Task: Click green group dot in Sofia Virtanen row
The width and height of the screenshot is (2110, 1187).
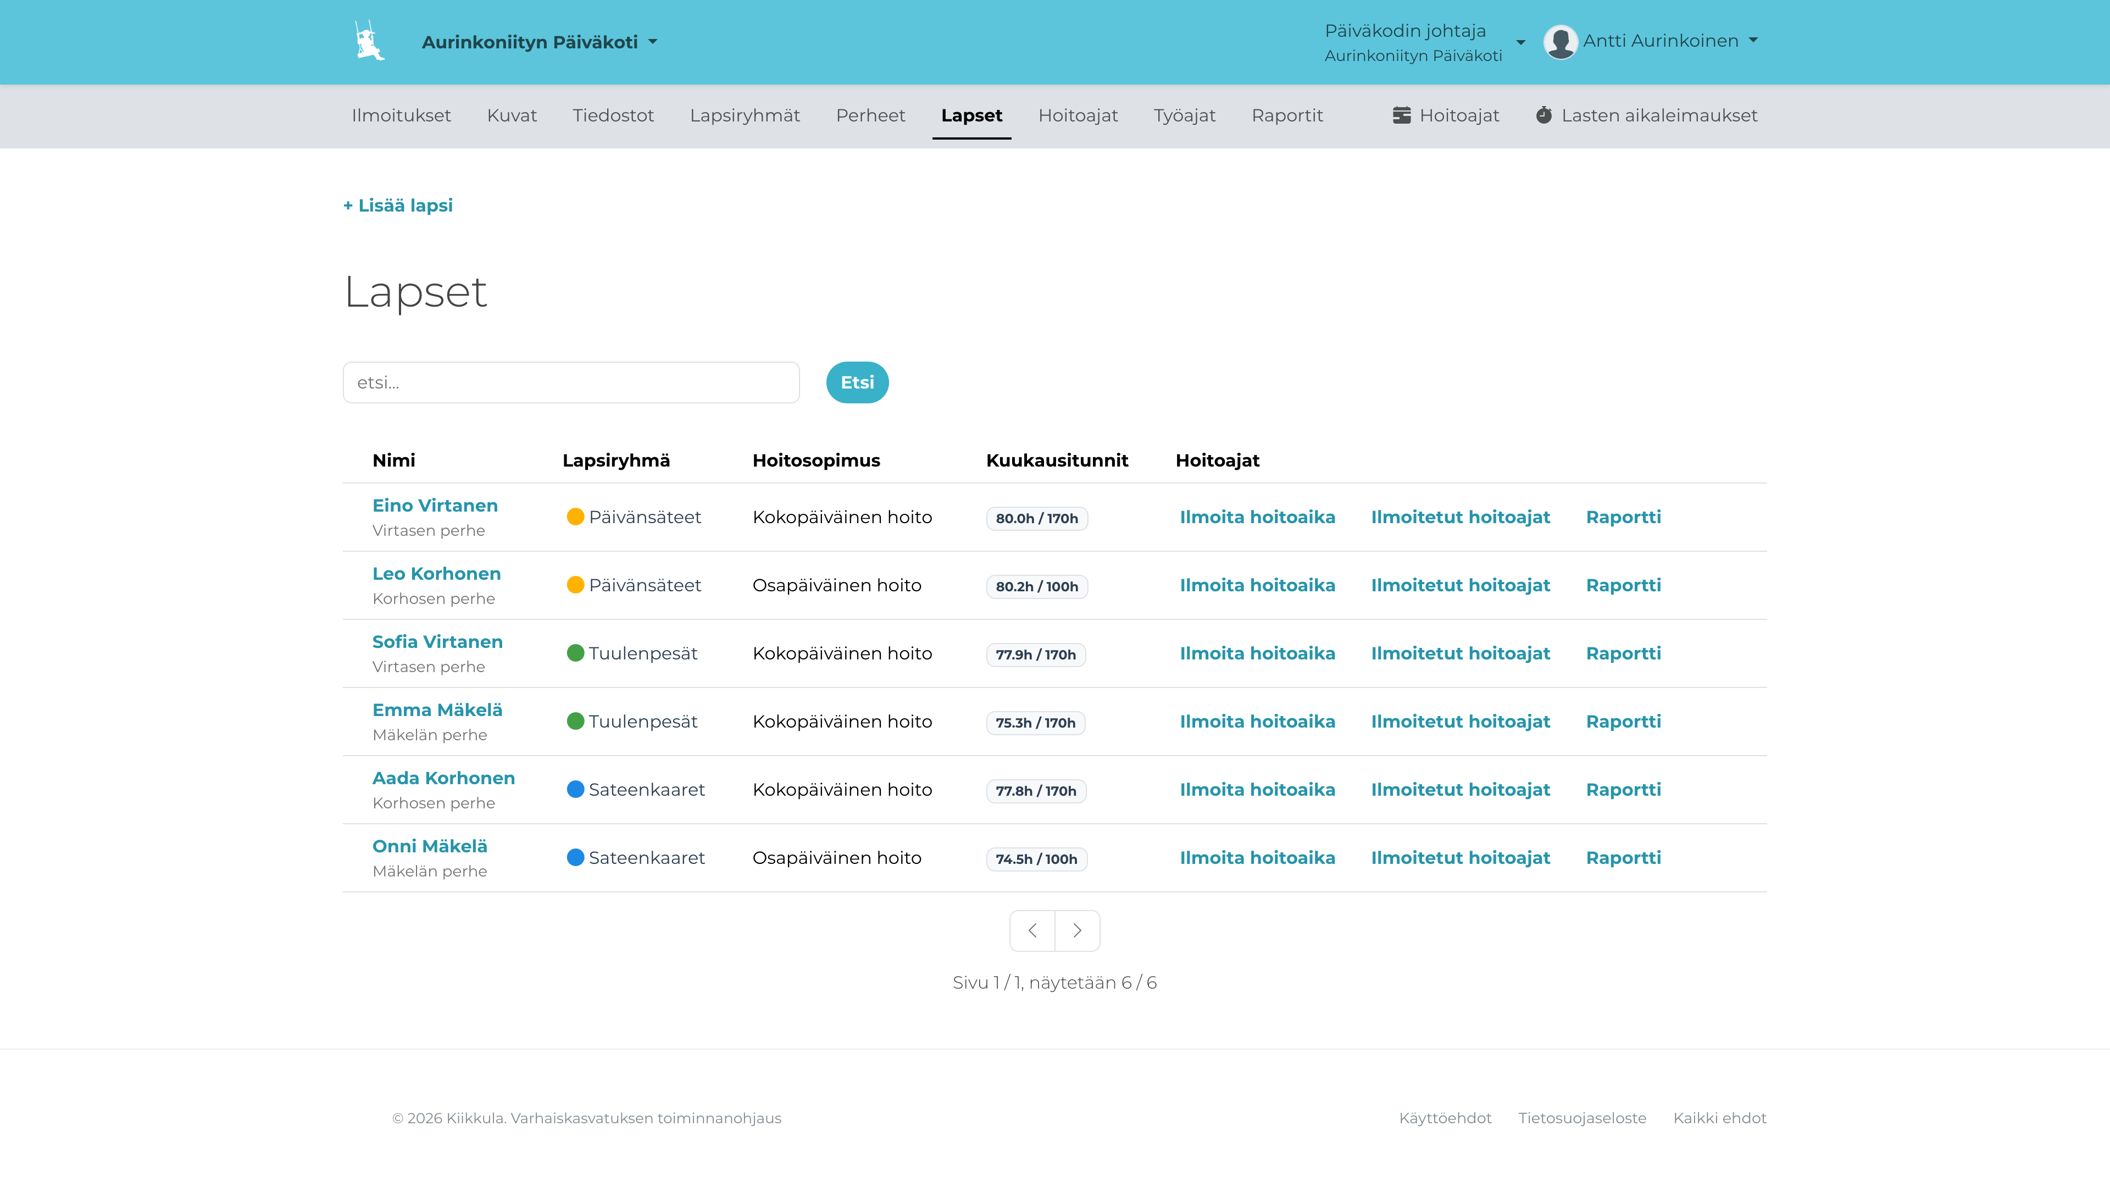Action: point(576,653)
